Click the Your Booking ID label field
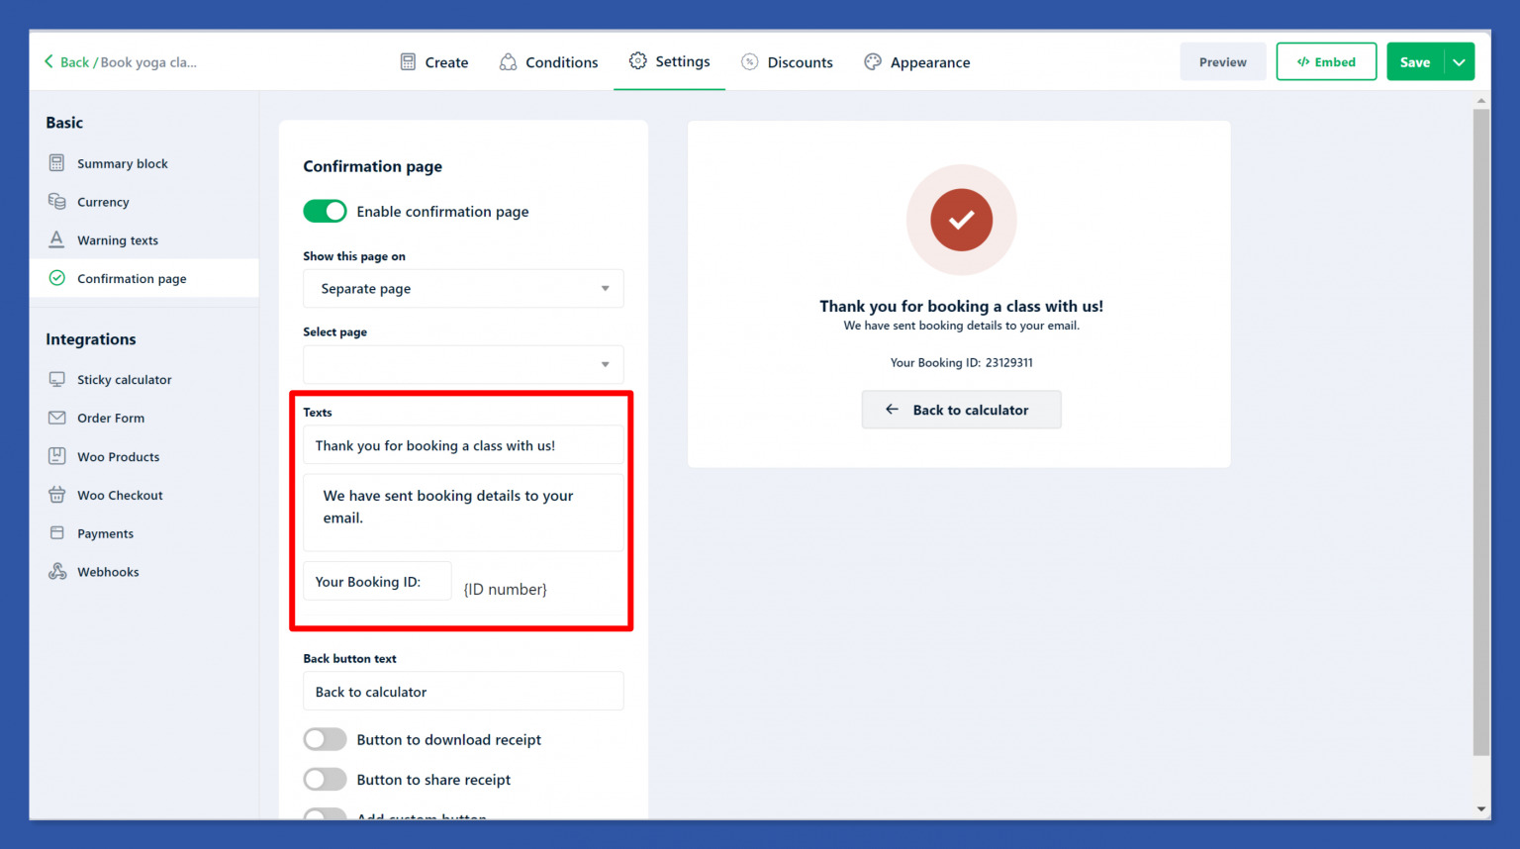1520x849 pixels. 377,582
